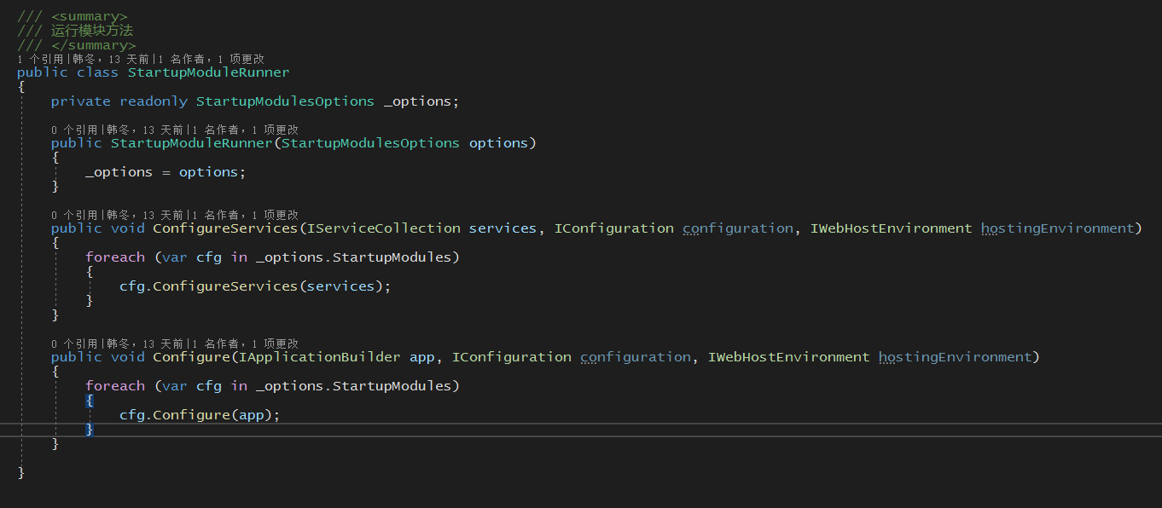
Task: Click the highlighted opening brace after the foreach
Action: [x=90, y=400]
